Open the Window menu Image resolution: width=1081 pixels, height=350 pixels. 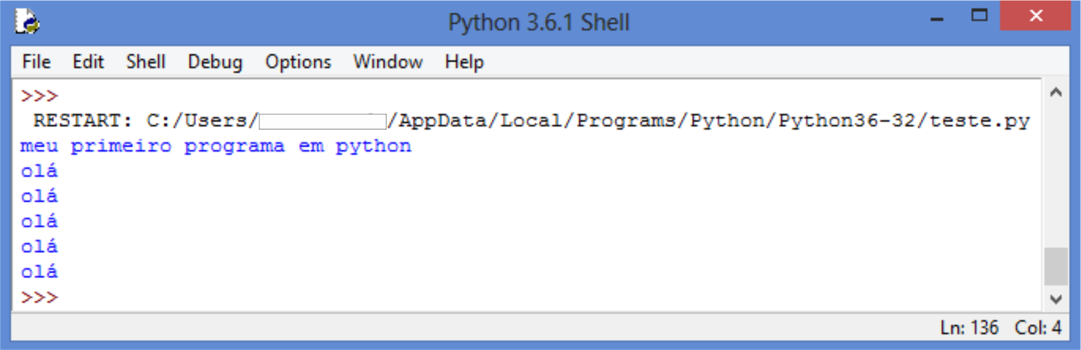[388, 62]
